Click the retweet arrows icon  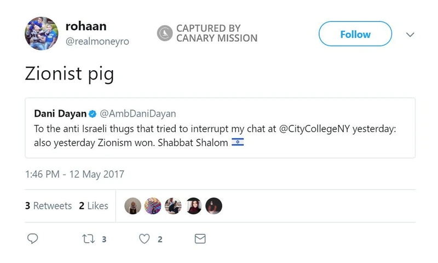point(87,239)
